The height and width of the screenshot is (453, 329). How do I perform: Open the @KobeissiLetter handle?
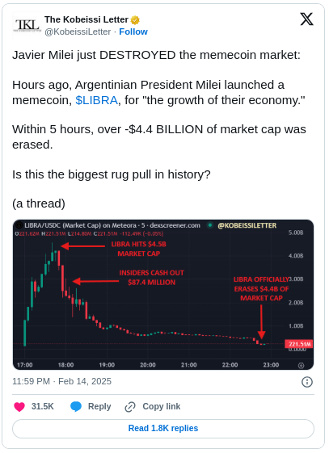click(x=78, y=31)
